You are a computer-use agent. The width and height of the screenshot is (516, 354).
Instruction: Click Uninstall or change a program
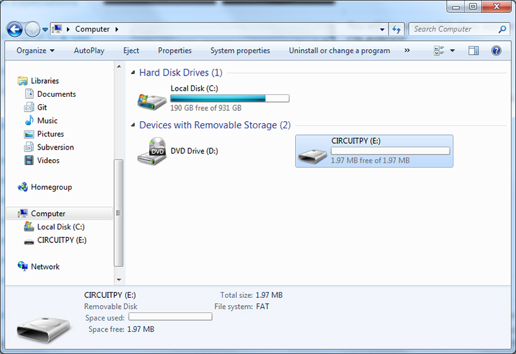pos(339,50)
